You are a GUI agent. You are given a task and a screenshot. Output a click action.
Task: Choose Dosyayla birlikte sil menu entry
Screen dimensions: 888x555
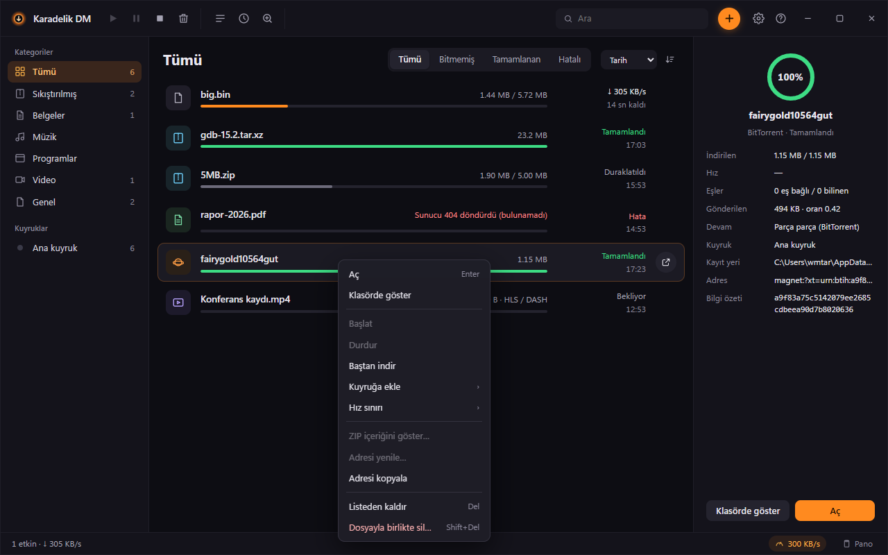tap(414, 527)
